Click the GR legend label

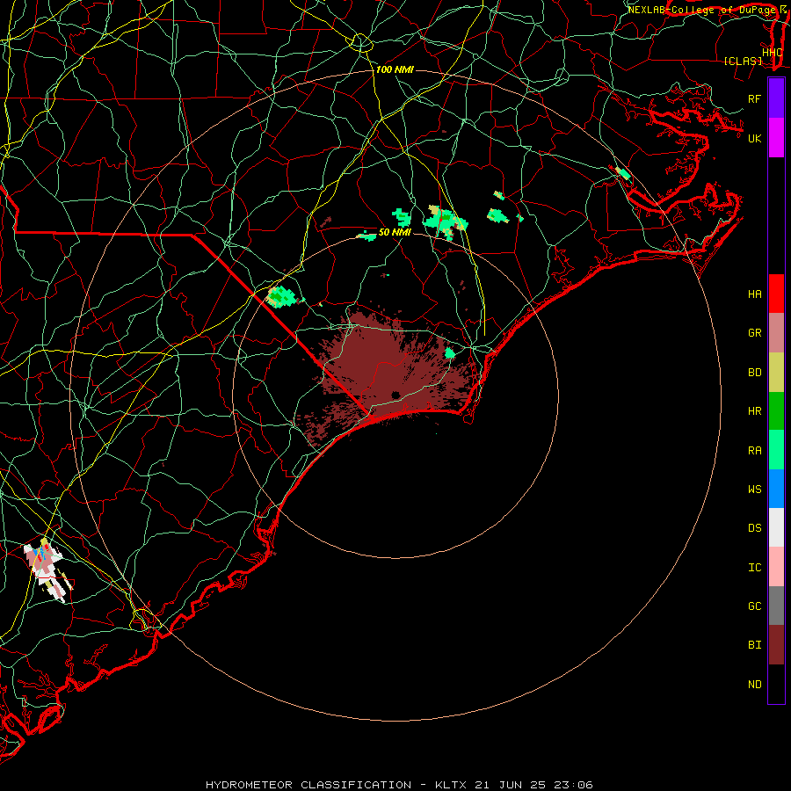754,332
